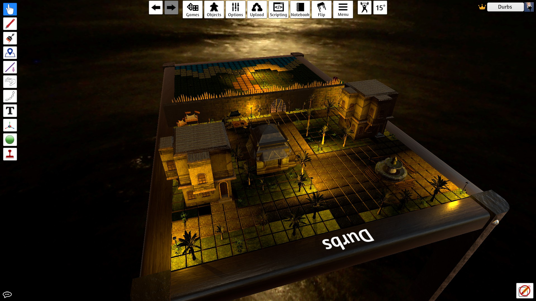This screenshot has width=536, height=301.
Task: Click the player avatar picture
Action: pyautogui.click(x=529, y=7)
